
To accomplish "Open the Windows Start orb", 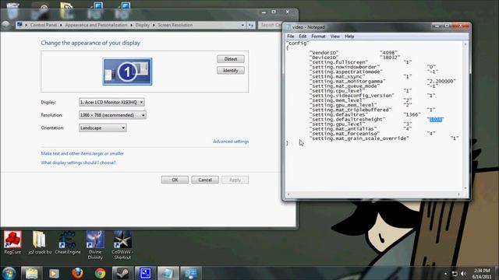I will point(9,273).
